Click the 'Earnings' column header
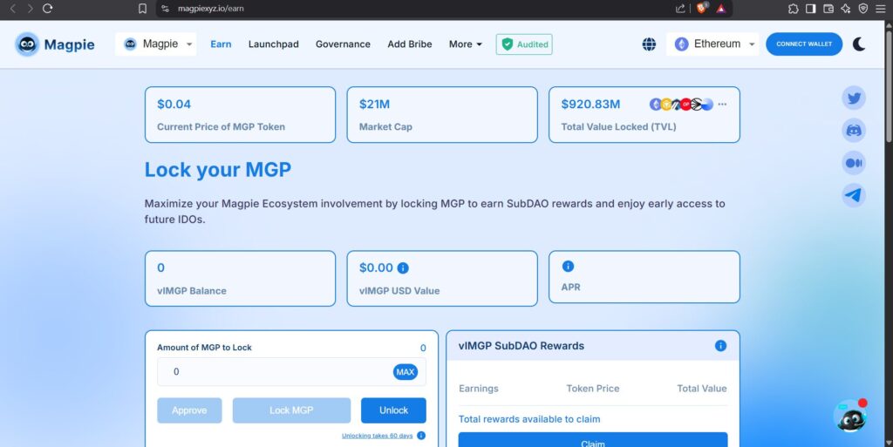The height and width of the screenshot is (447, 893). click(x=479, y=389)
